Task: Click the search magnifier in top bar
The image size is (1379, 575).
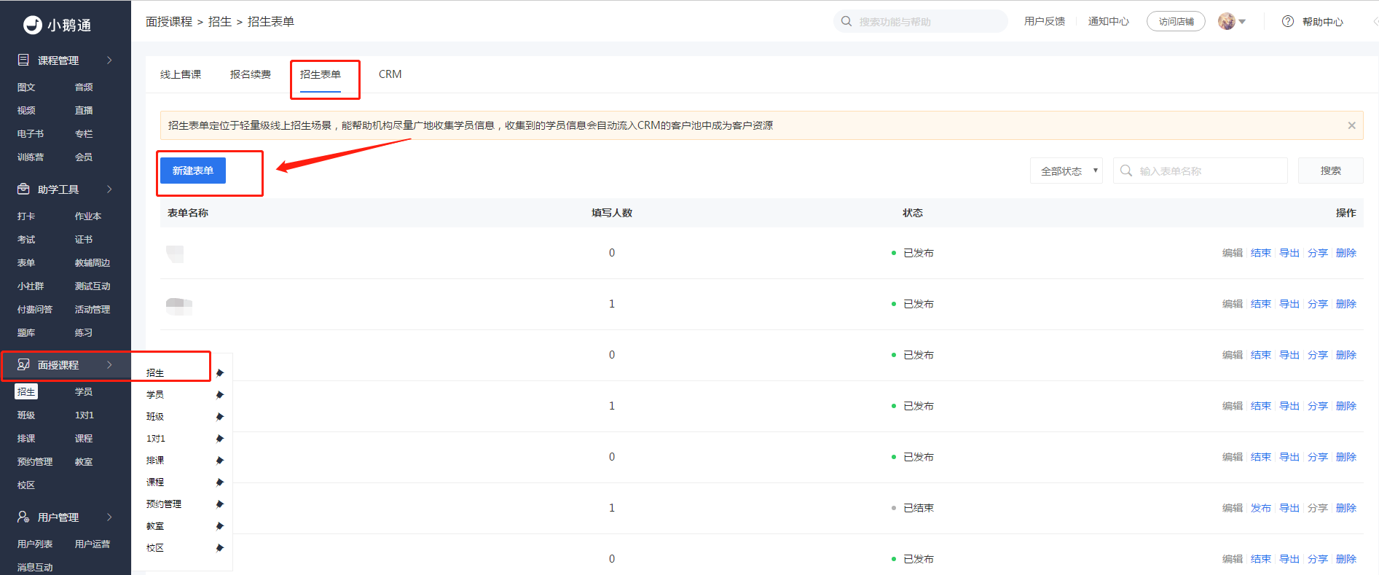Action: tap(846, 21)
